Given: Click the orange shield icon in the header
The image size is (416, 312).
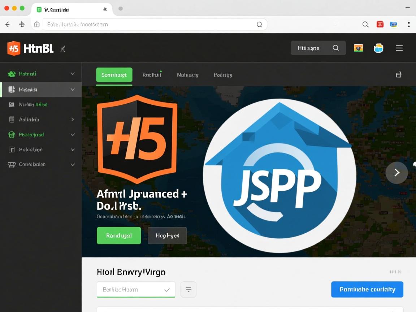Looking at the screenshot, I should (x=358, y=48).
